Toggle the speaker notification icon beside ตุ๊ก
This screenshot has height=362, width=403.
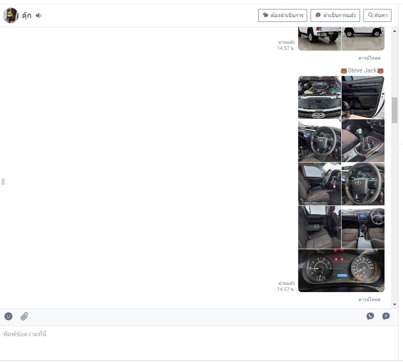point(39,15)
